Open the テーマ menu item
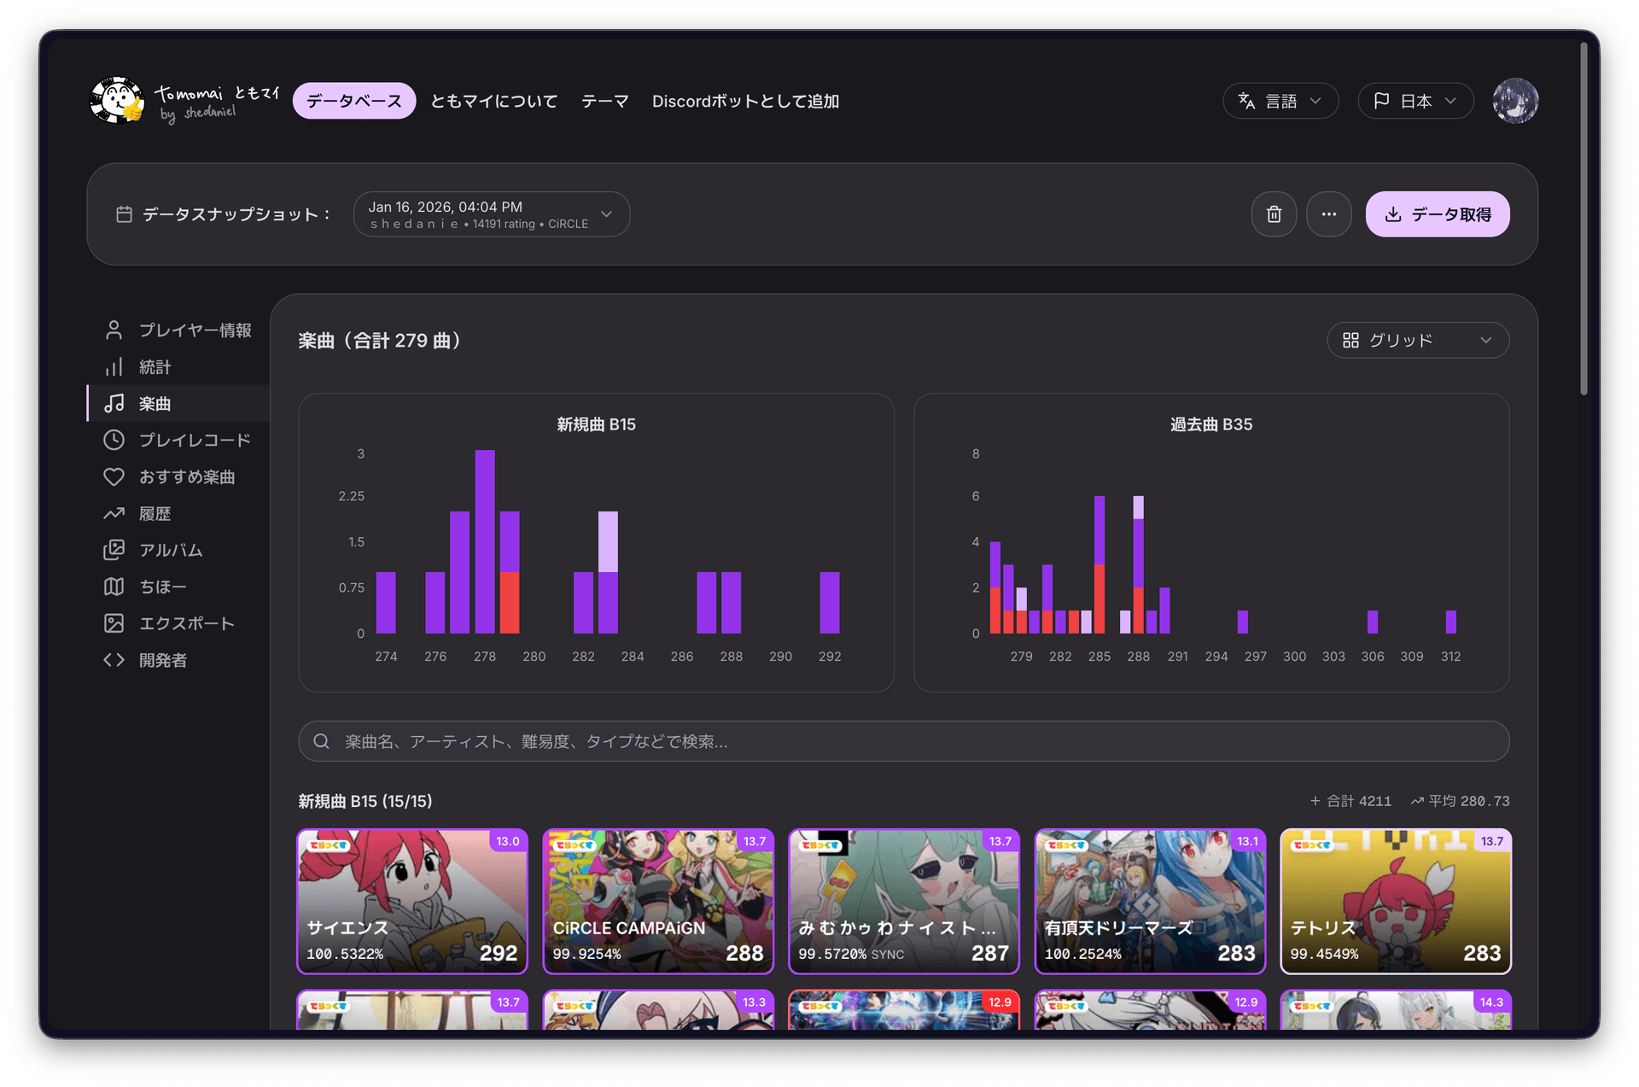The width and height of the screenshot is (1639, 1087). (x=604, y=100)
